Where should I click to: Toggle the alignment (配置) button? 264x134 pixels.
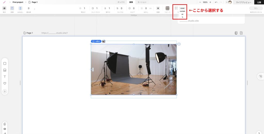12,8
